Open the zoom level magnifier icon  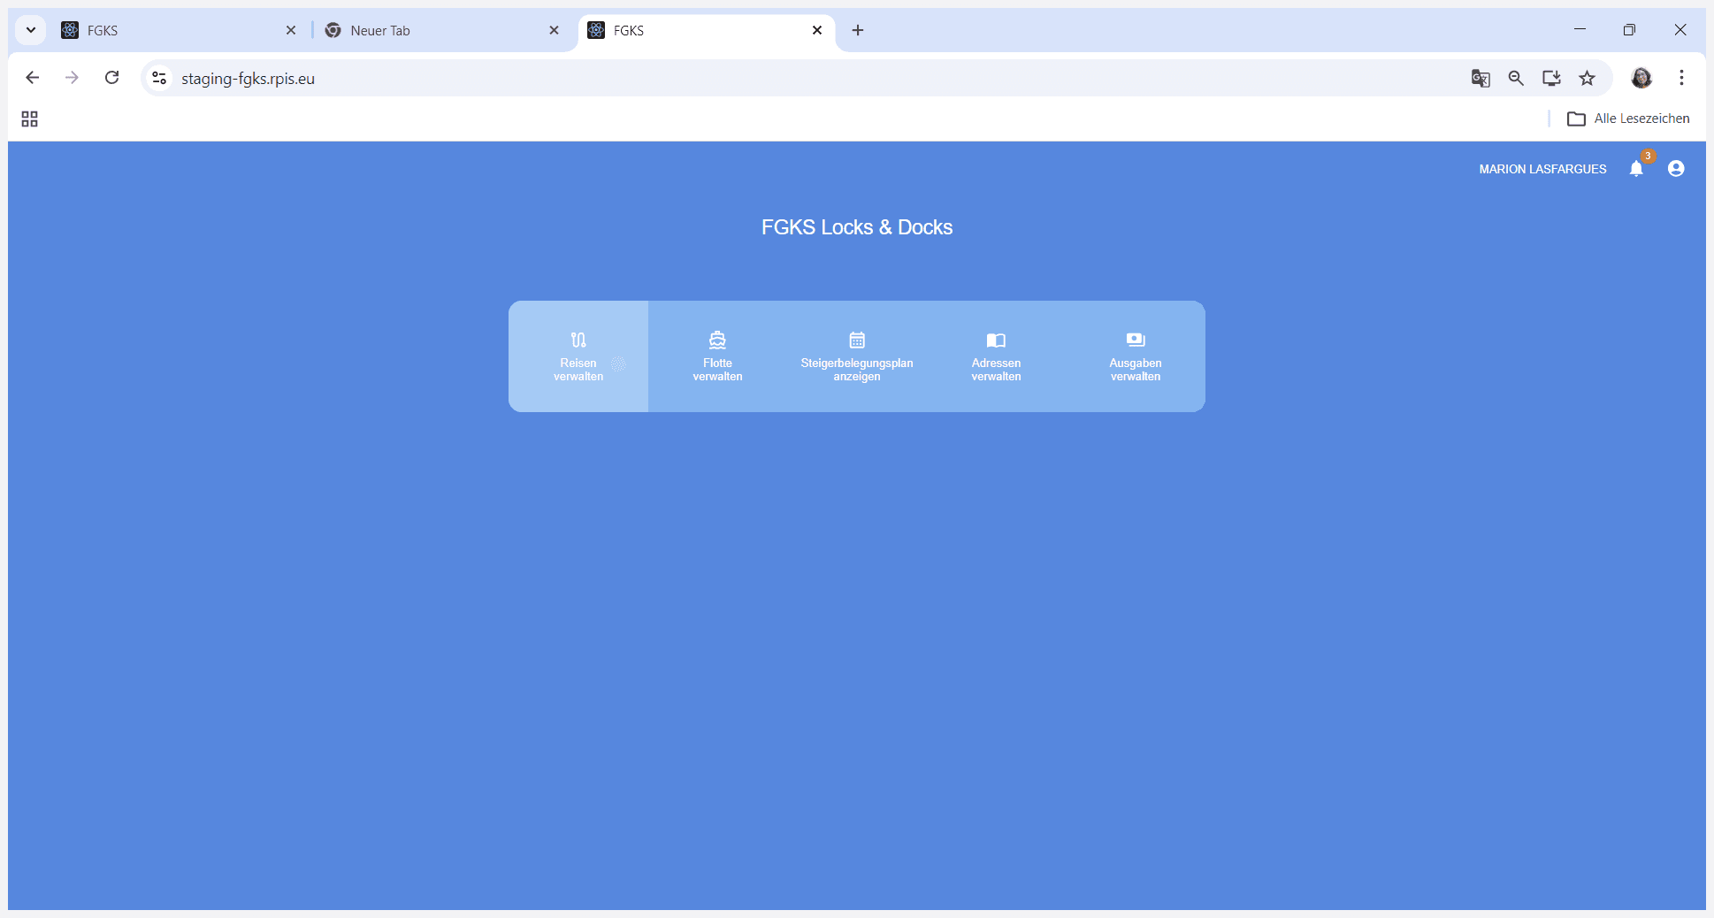pyautogui.click(x=1516, y=78)
